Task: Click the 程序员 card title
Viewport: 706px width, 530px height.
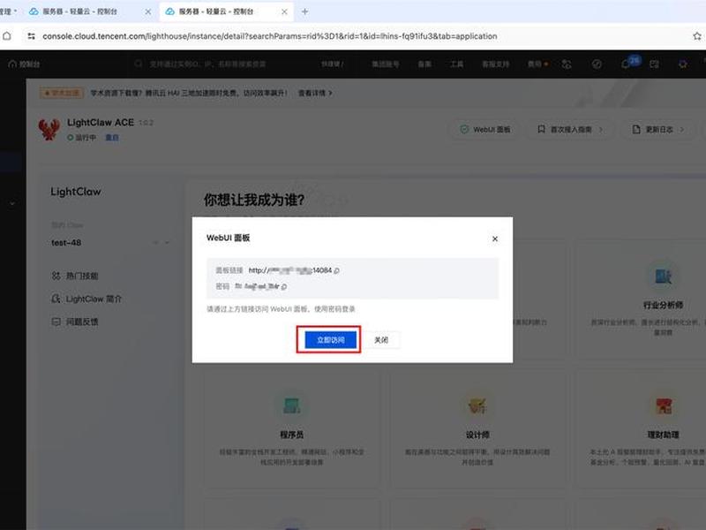Action: pos(291,435)
